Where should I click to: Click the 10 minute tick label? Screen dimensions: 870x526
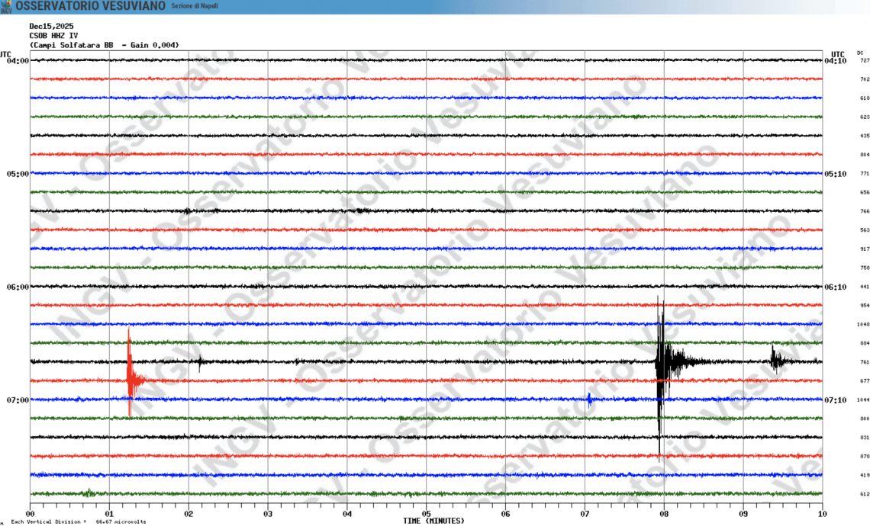click(822, 514)
